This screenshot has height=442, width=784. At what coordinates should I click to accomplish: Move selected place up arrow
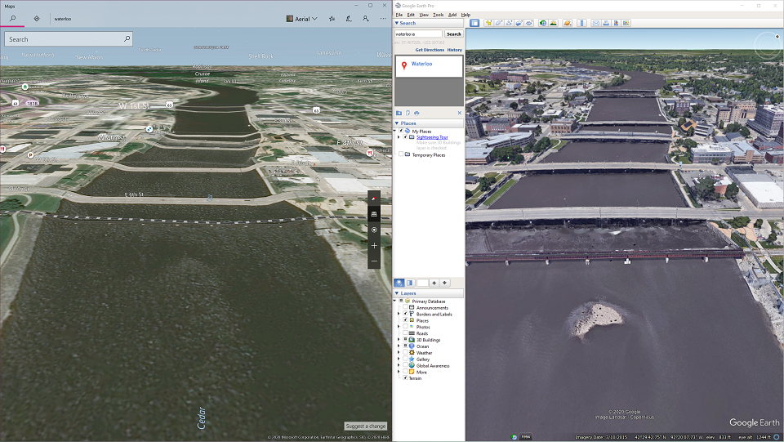coord(434,283)
